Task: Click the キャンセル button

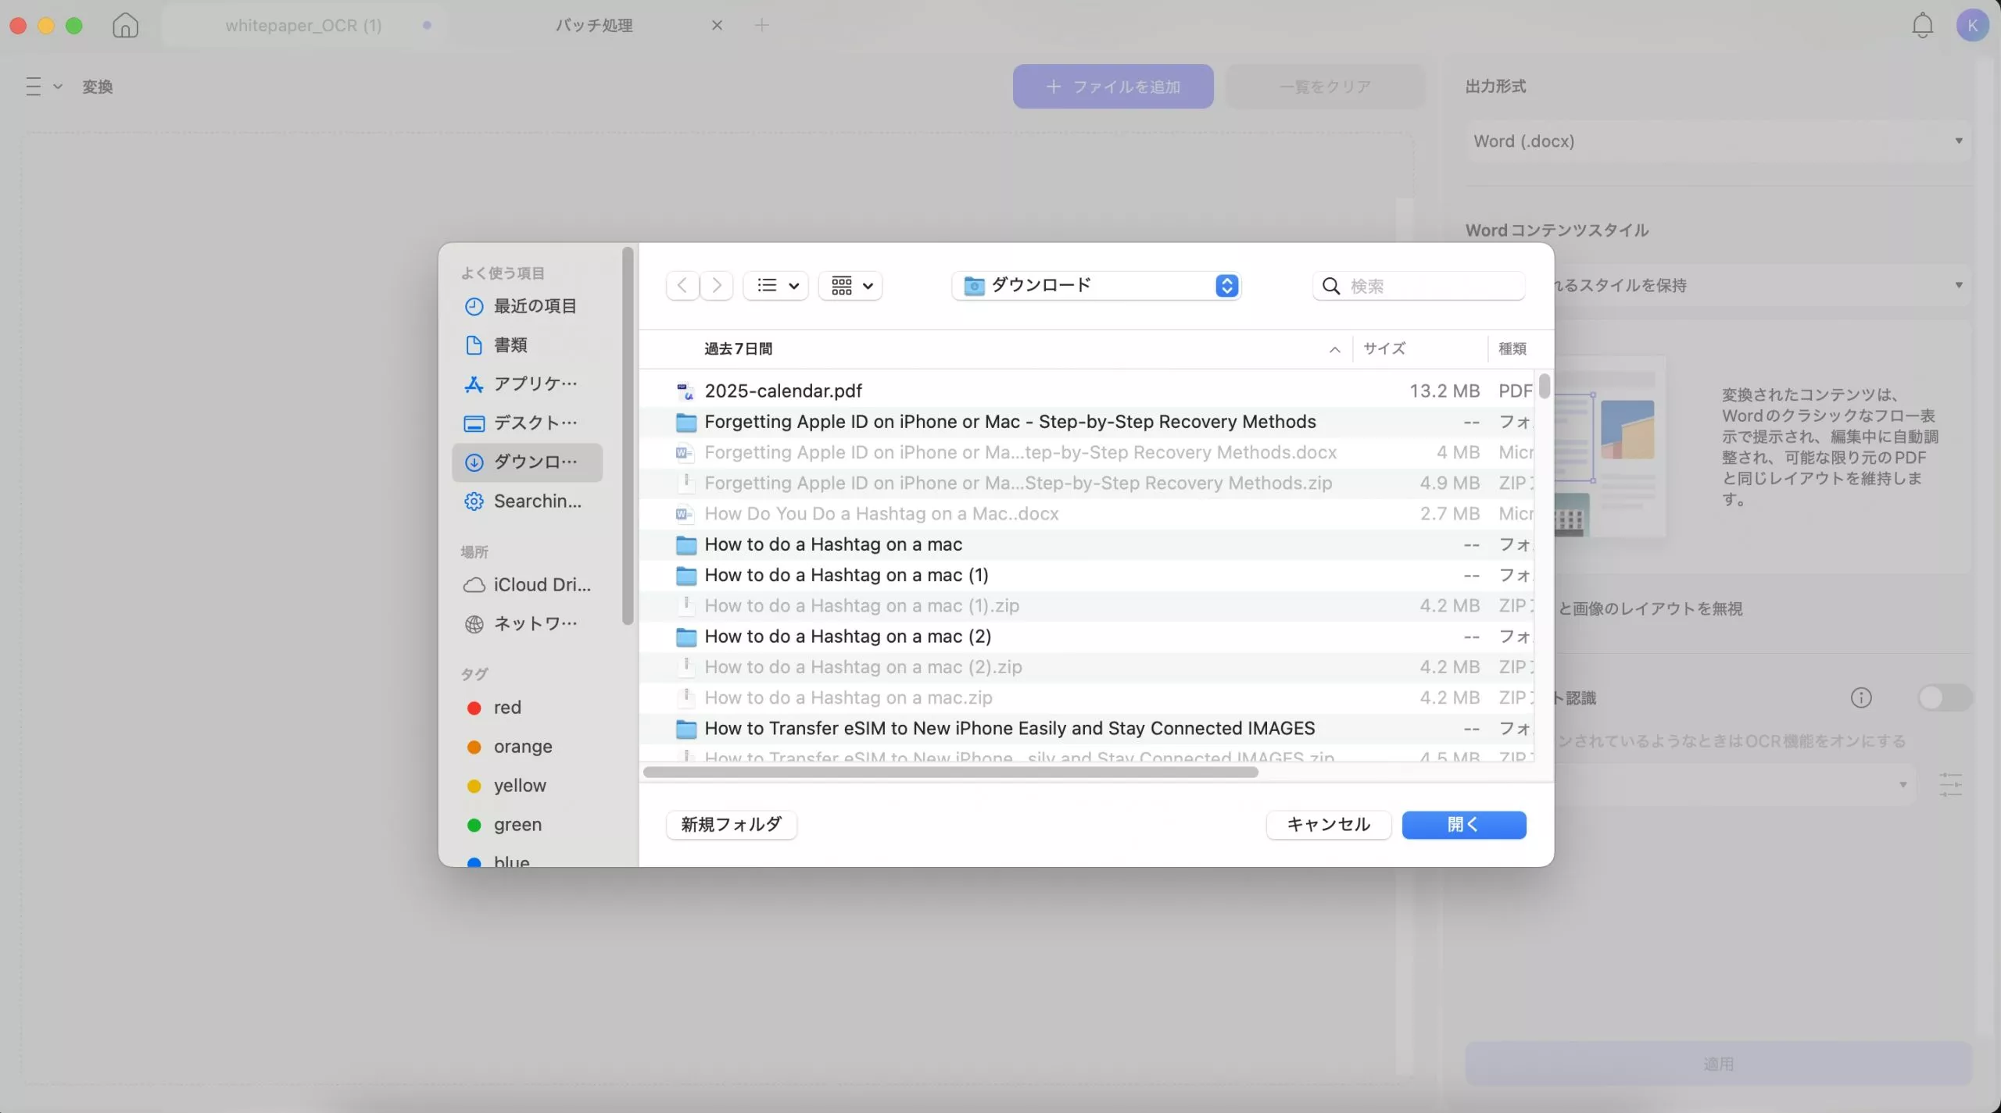Action: click(1328, 824)
